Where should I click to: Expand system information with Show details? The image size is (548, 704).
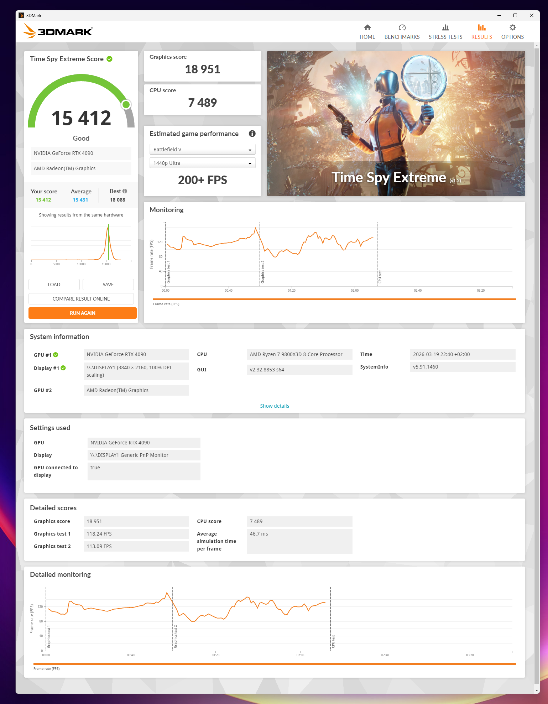pos(274,406)
